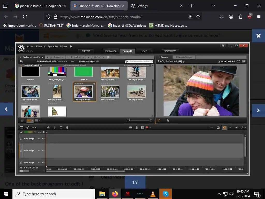The width and height of the screenshot is (265, 199).
Task: Open the library list details view dropdown
Action: click(x=38, y=120)
